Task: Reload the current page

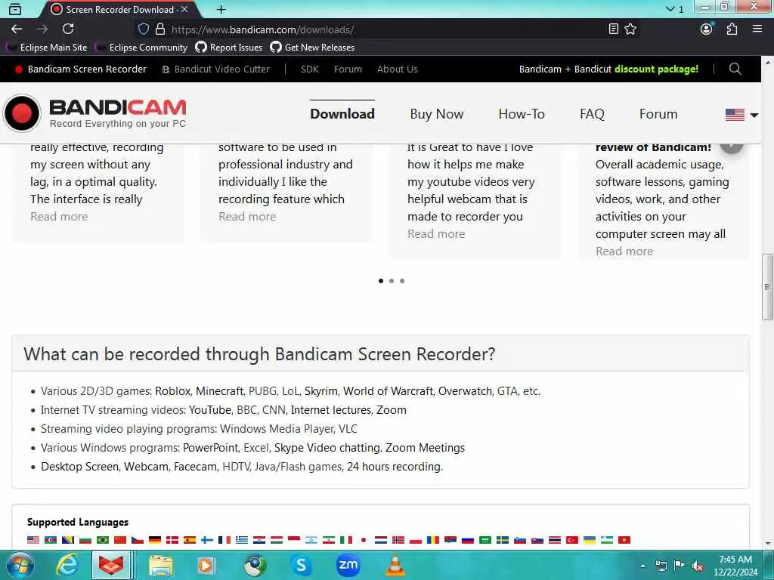Action: pyautogui.click(x=68, y=29)
